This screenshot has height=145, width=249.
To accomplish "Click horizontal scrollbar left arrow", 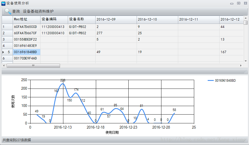I will pyautogui.click(x=4, y=66).
